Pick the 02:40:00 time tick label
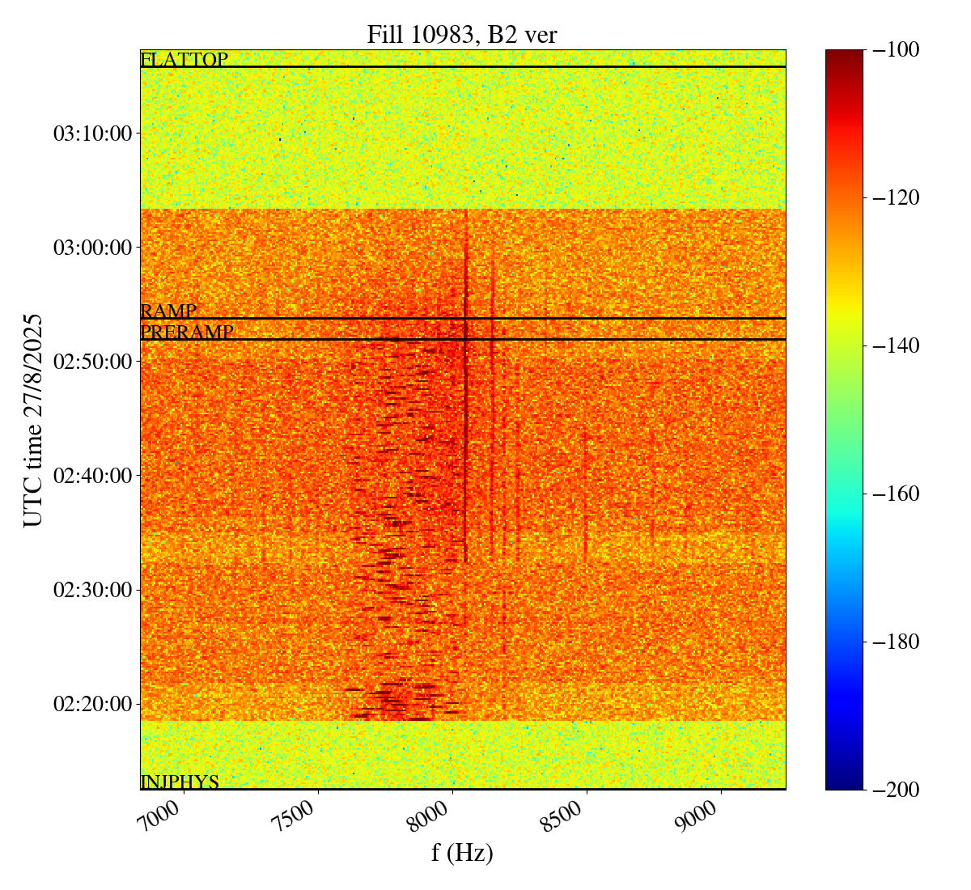The image size is (971, 890). 92,476
